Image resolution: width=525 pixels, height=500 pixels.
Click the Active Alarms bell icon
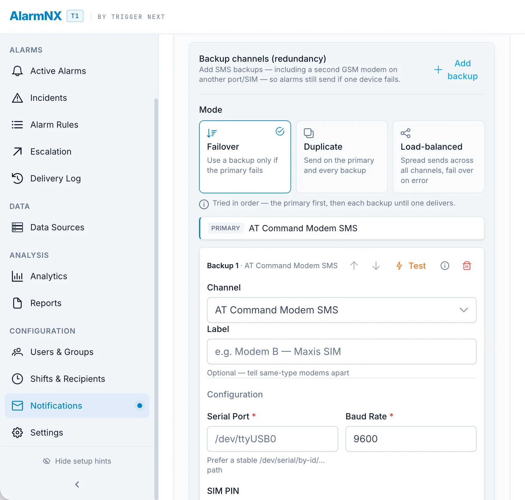[17, 71]
